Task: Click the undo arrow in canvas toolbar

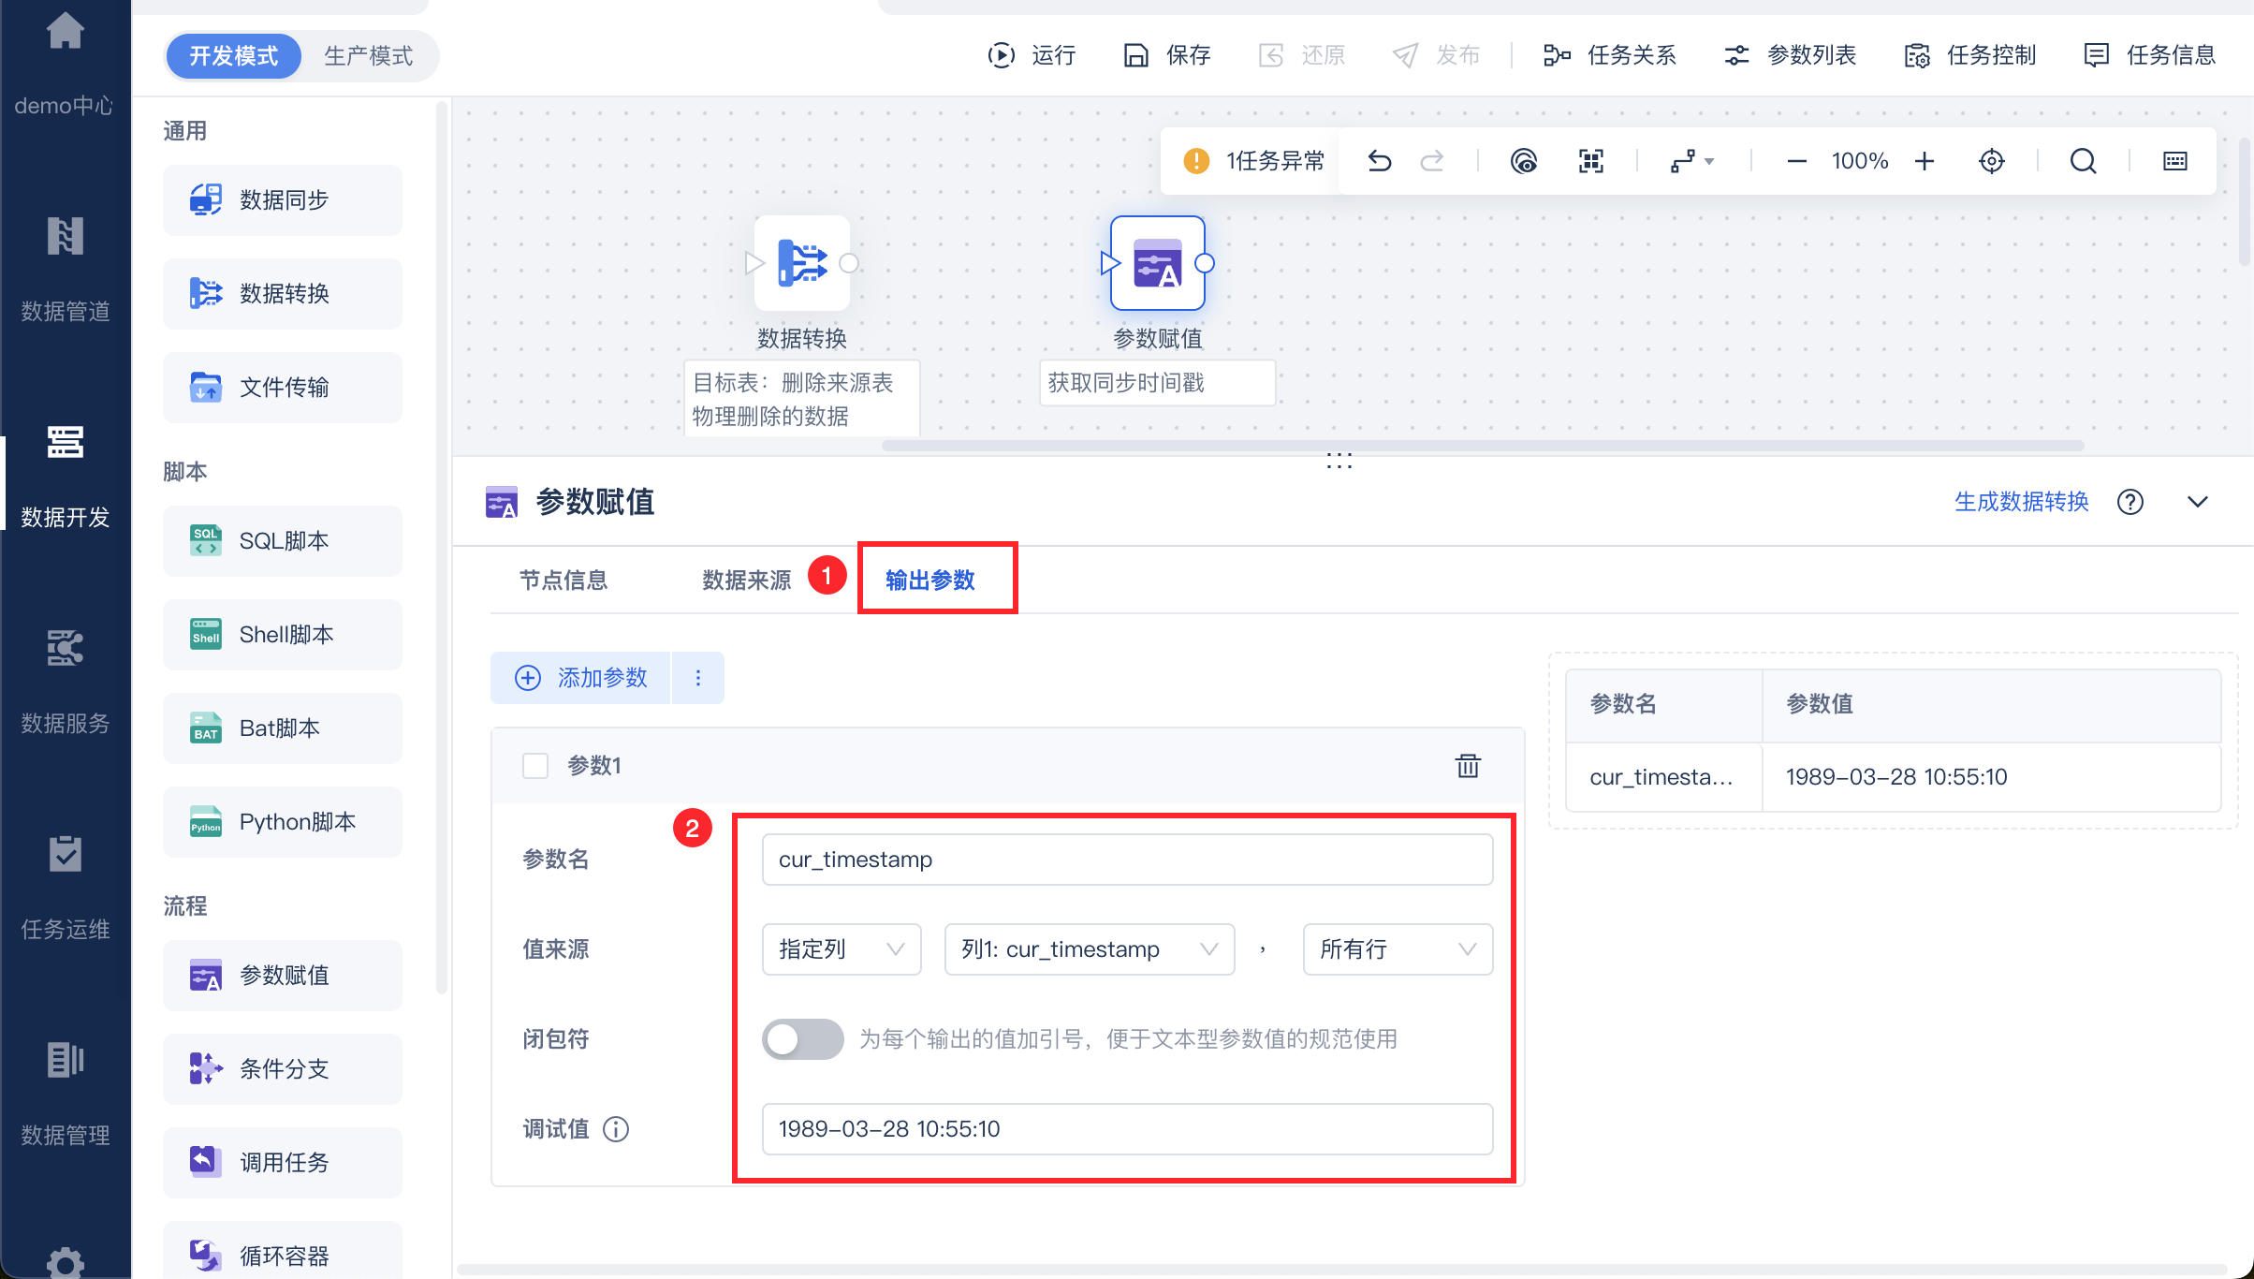Action: pos(1379,161)
